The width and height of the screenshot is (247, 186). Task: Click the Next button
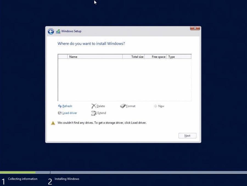pos(187,135)
